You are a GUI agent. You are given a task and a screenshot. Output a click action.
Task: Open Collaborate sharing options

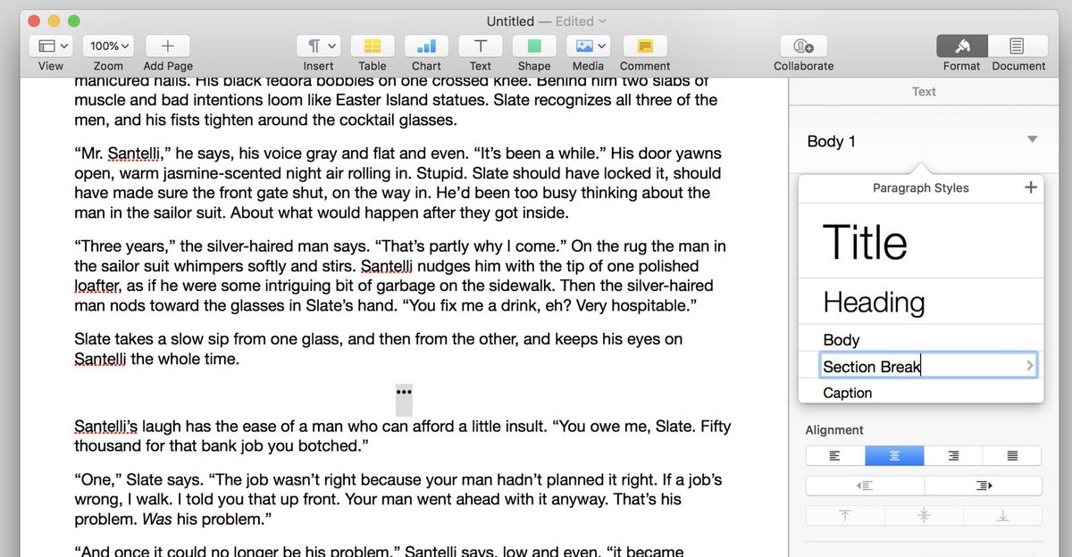point(803,46)
